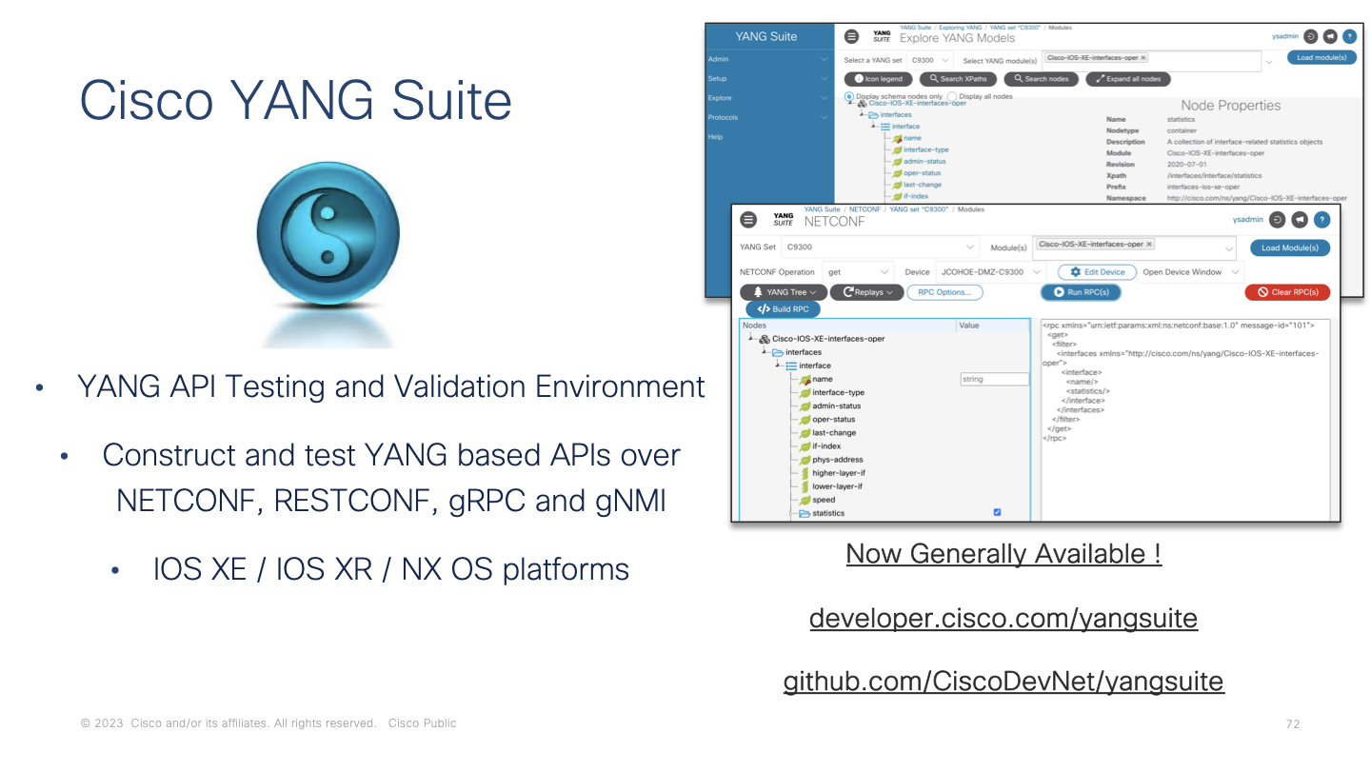Click the logout icon in NETCONF window

(x=1278, y=220)
